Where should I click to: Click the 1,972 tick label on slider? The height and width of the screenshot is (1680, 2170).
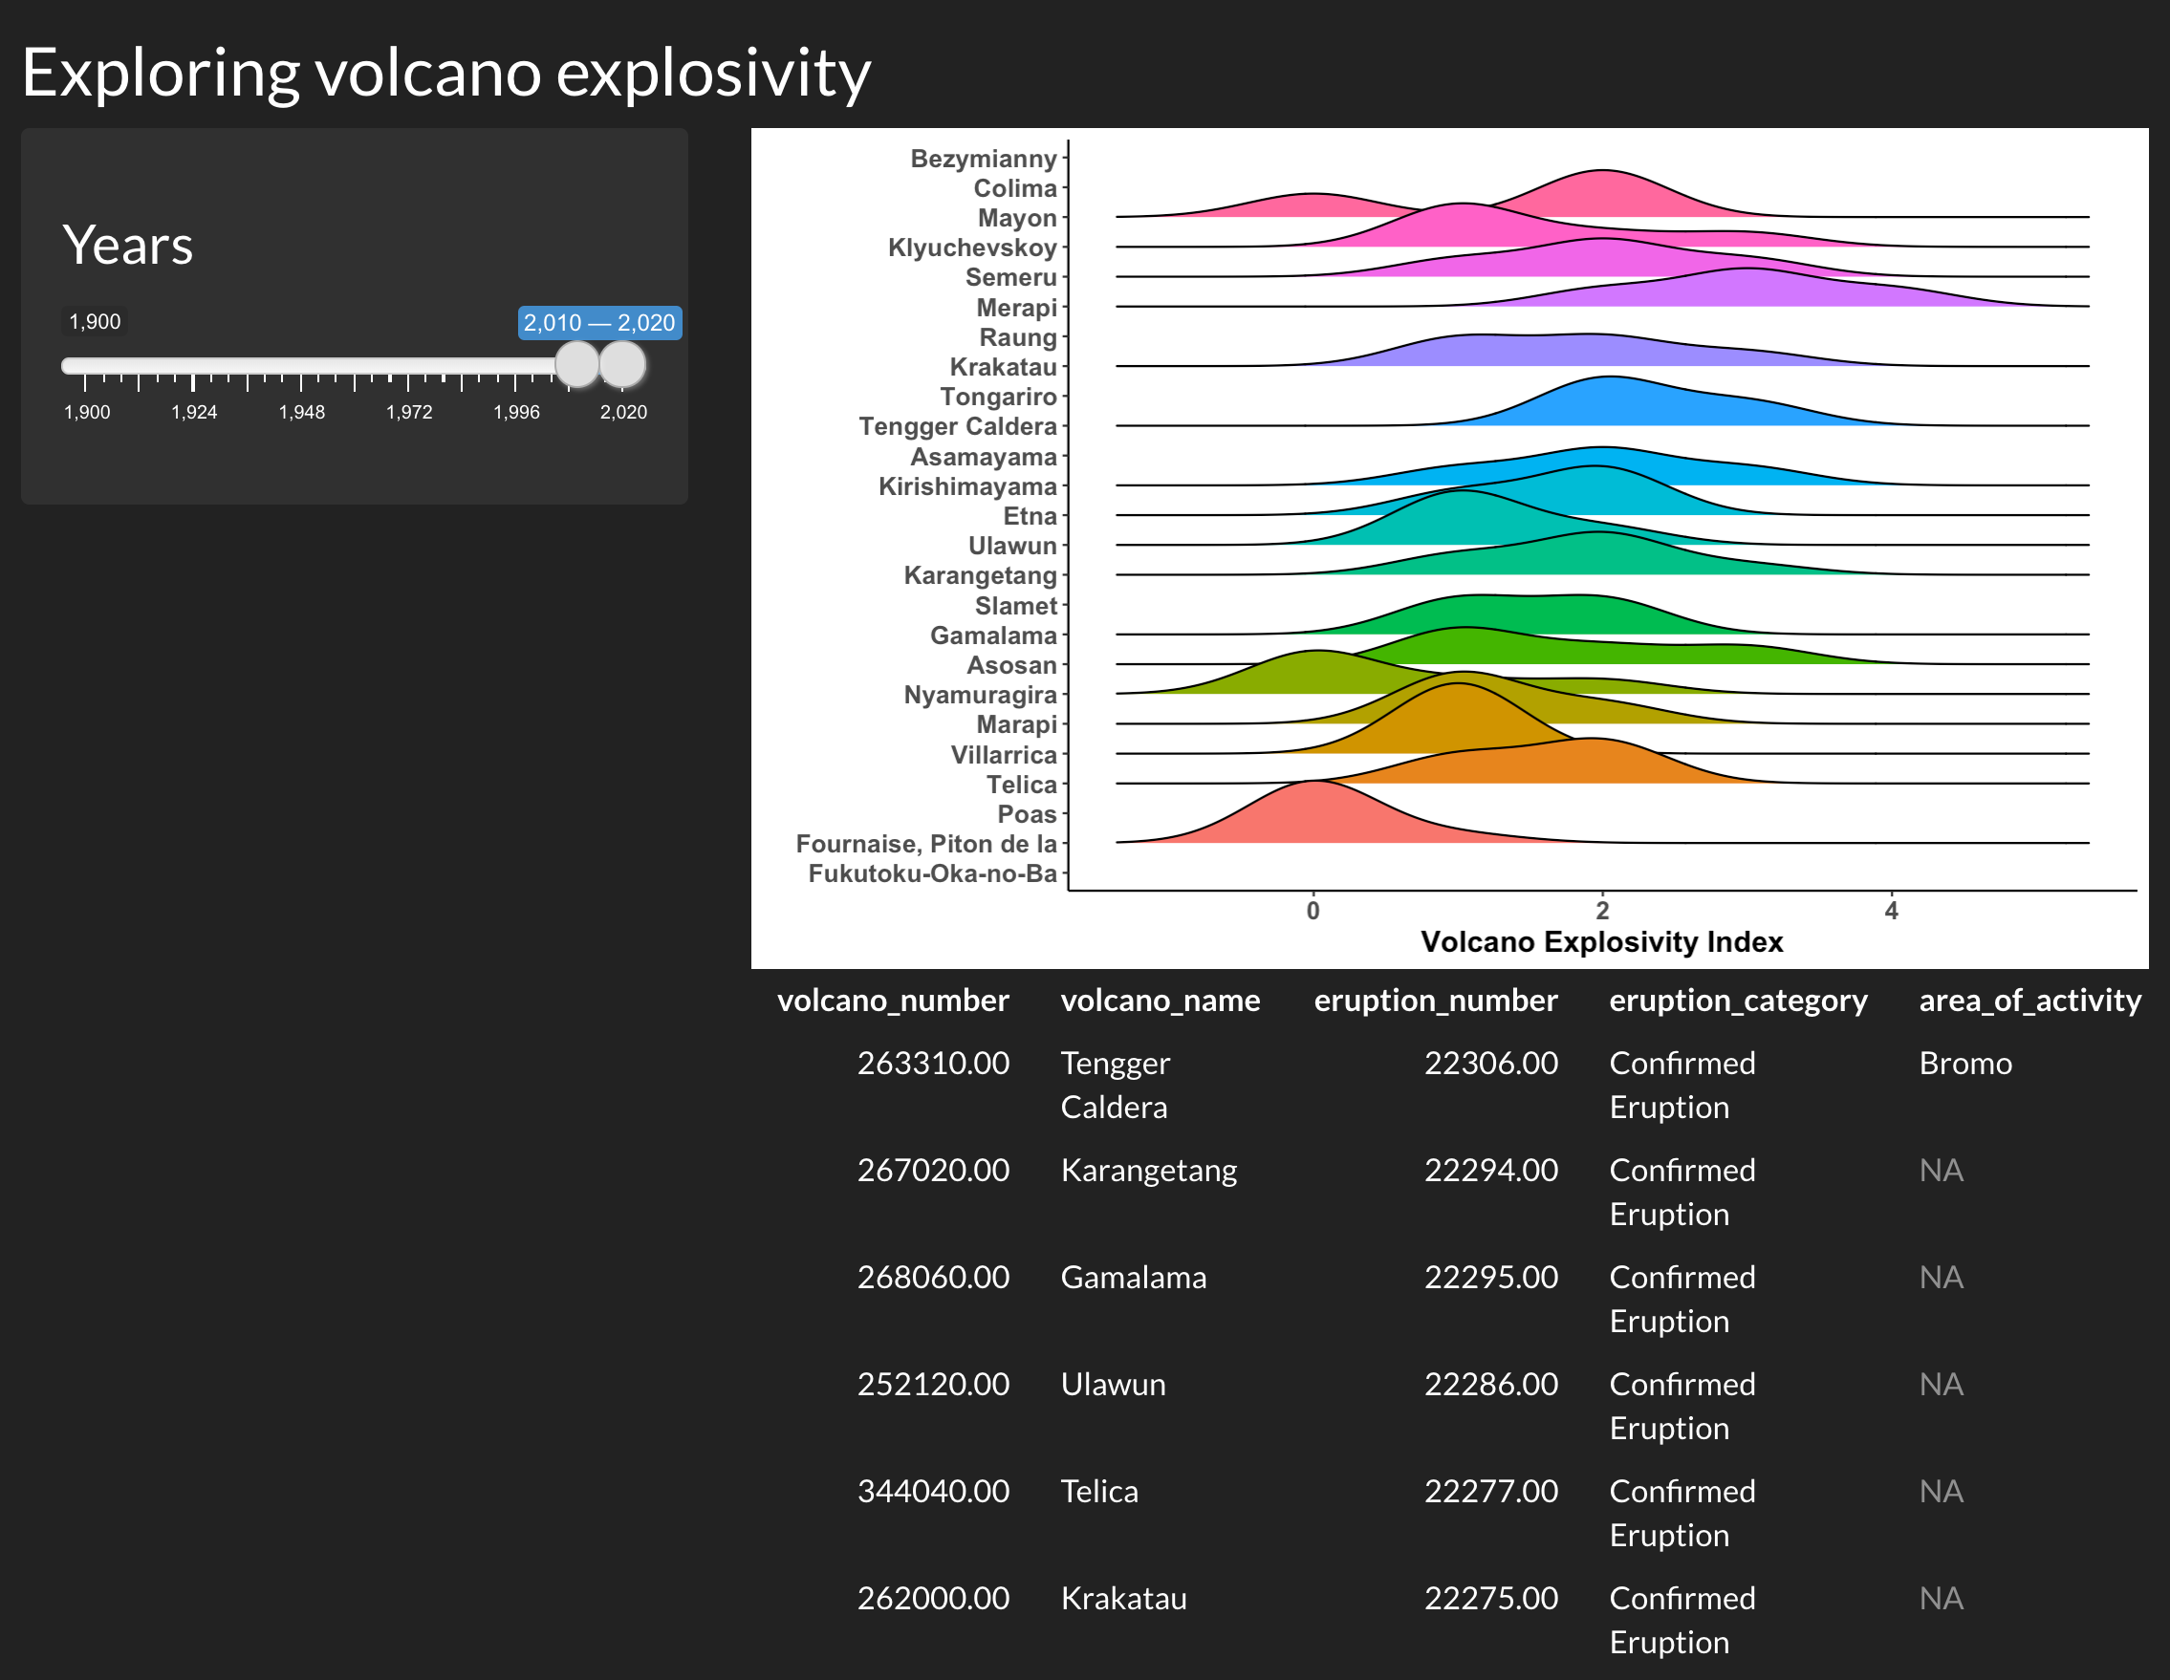tap(408, 412)
